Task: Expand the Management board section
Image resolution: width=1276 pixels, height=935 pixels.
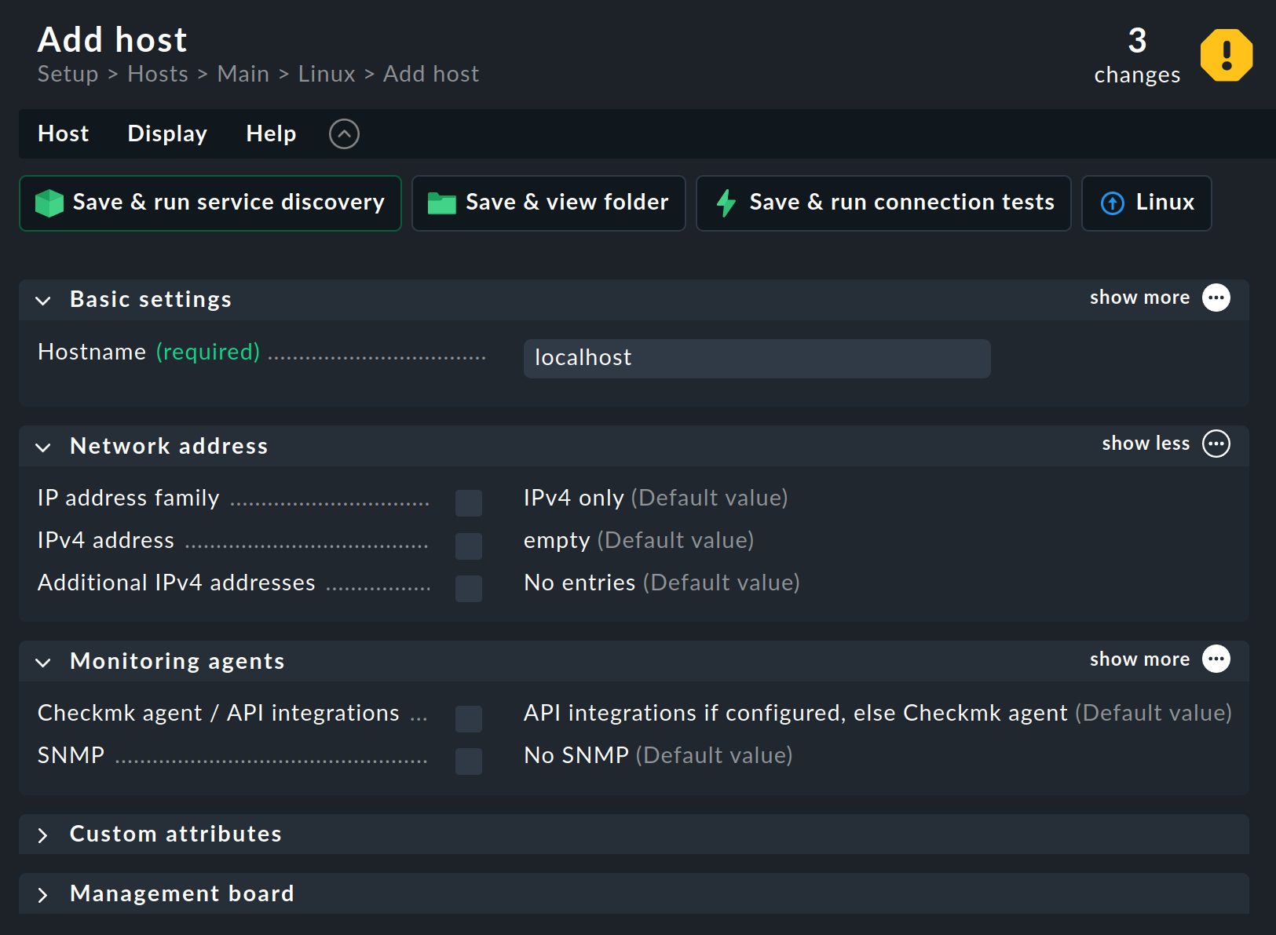Action: pyautogui.click(x=43, y=895)
